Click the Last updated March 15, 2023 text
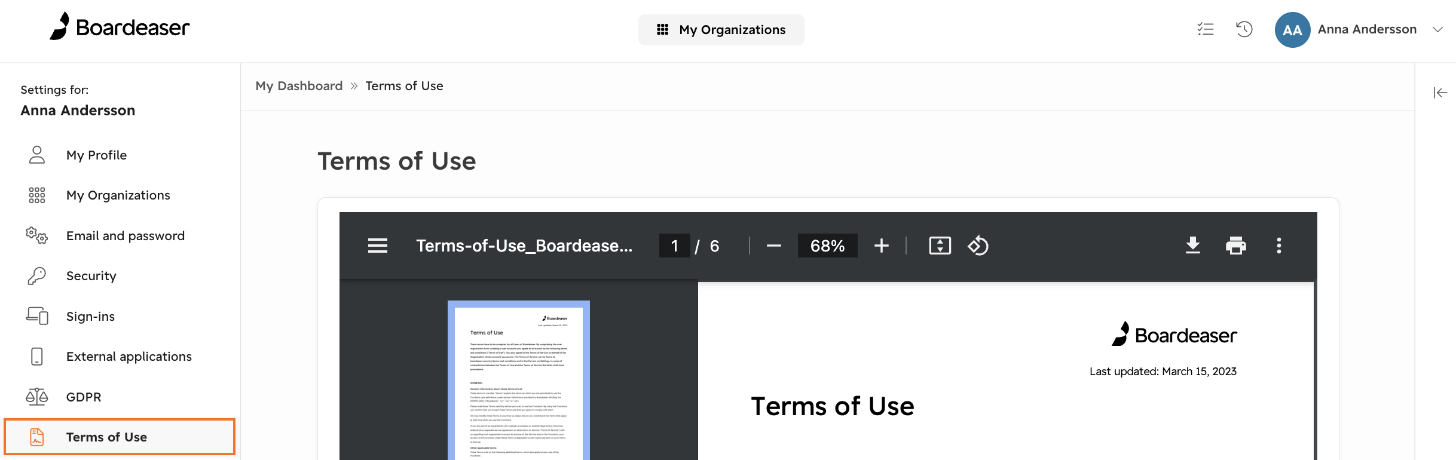This screenshot has height=460, width=1456. coord(1163,372)
